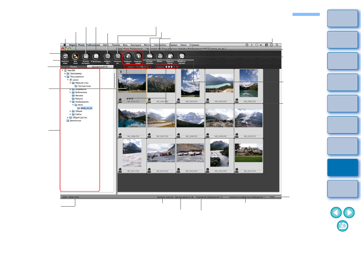Click the Отменить все clear-all icon
This screenshot has height=255, width=361.
pos(118,56)
